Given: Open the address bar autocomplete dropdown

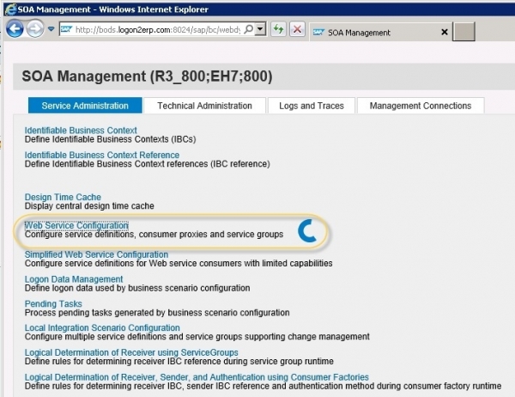Looking at the screenshot, I should 260,29.
